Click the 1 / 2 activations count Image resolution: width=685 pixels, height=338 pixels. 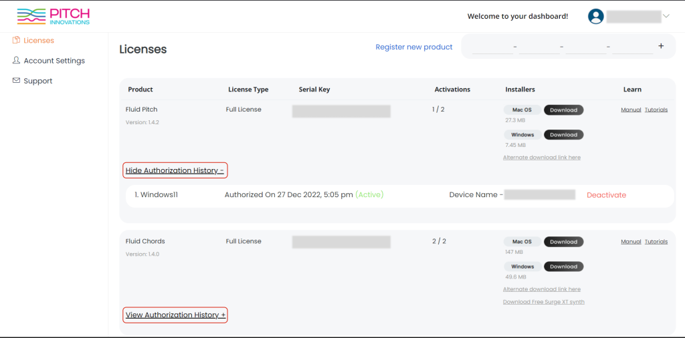pyautogui.click(x=438, y=109)
